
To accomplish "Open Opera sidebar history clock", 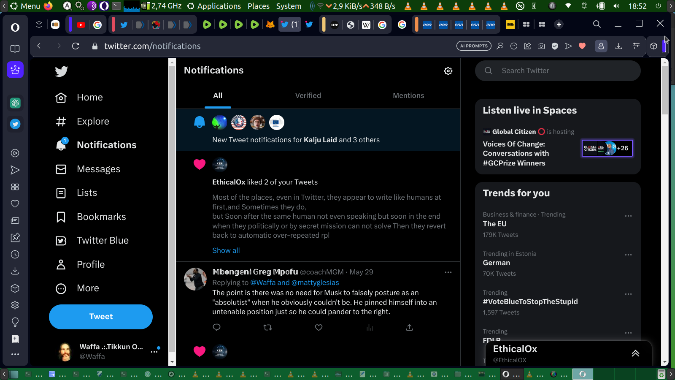I will coord(15,254).
